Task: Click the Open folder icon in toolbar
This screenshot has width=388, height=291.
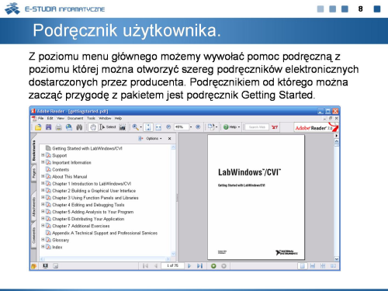Action: tap(38, 127)
